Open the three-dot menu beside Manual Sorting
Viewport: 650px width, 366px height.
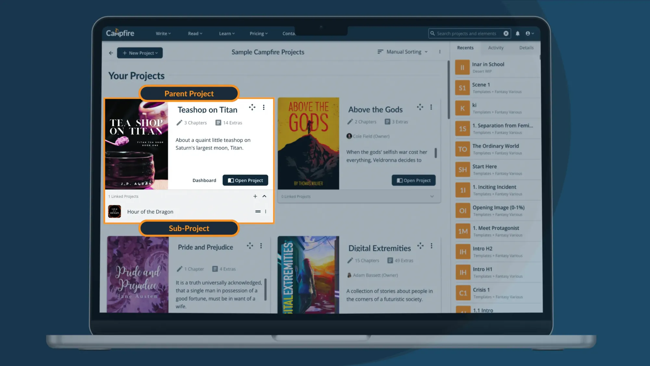pyautogui.click(x=440, y=52)
